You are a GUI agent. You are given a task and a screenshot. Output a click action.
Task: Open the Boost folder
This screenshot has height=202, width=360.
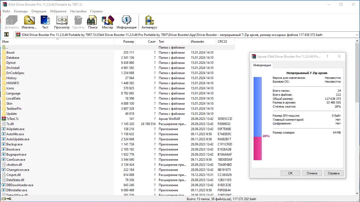coord(11,52)
